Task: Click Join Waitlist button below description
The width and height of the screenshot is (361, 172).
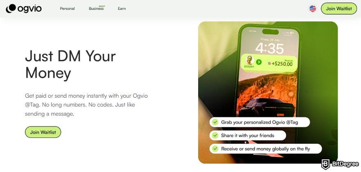Action: coord(43,132)
